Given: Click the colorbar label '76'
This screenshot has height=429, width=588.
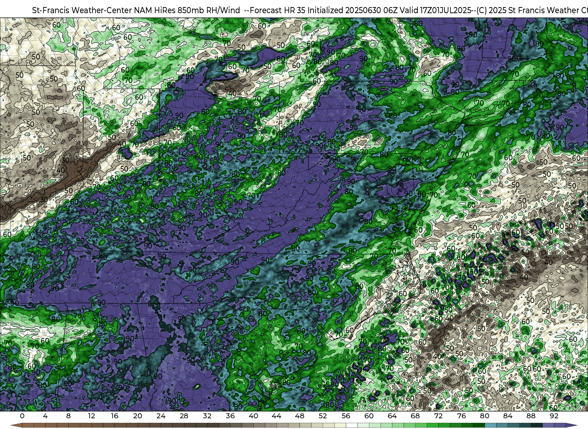Looking at the screenshot, I should tap(462, 416).
